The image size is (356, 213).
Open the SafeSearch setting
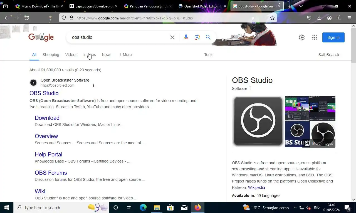click(x=329, y=55)
